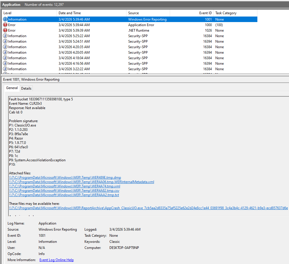Click the info icon of the 4:20:05 AM event row
This screenshot has width=289, height=264.
(5, 52)
